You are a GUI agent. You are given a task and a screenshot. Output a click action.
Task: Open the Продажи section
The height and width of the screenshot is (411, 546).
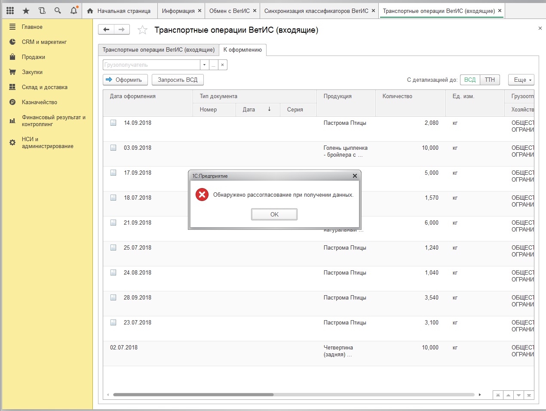(34, 57)
